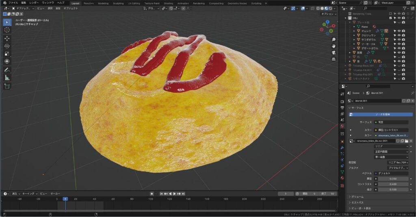Click the viewport zoom magnifier icon
Image resolution: width=416 pixels, height=217 pixels.
coord(334,39)
